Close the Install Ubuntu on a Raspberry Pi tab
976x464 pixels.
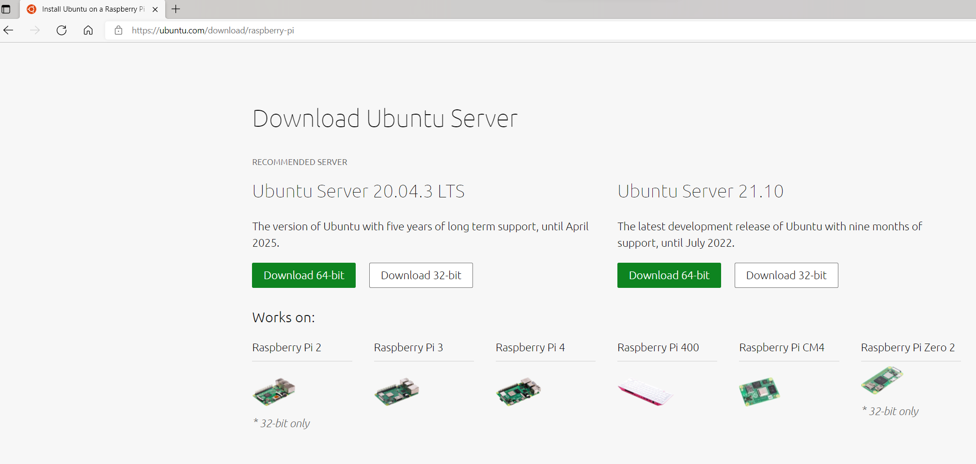pyautogui.click(x=155, y=9)
